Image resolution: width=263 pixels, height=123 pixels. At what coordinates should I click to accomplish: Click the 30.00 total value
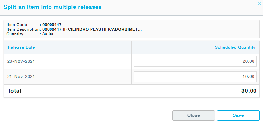pos(249,91)
